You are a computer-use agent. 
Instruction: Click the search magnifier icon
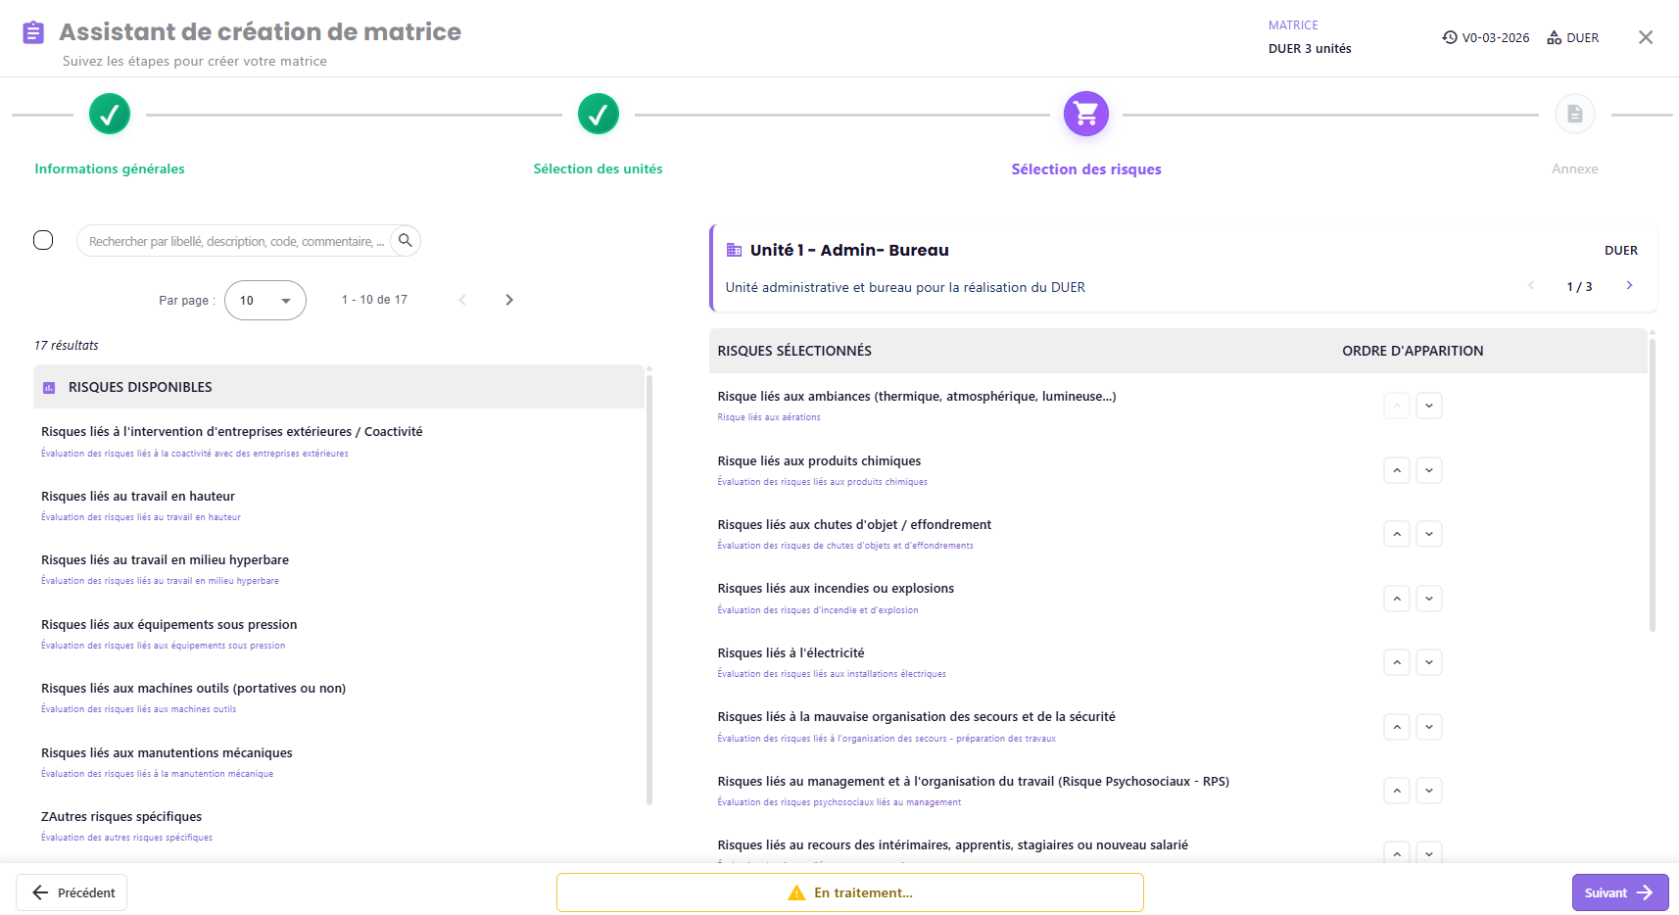[x=405, y=241]
